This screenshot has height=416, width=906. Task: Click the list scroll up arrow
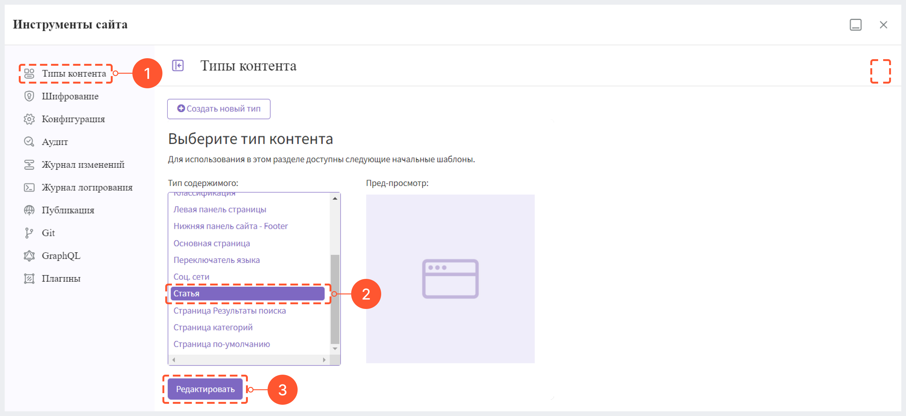click(x=335, y=199)
